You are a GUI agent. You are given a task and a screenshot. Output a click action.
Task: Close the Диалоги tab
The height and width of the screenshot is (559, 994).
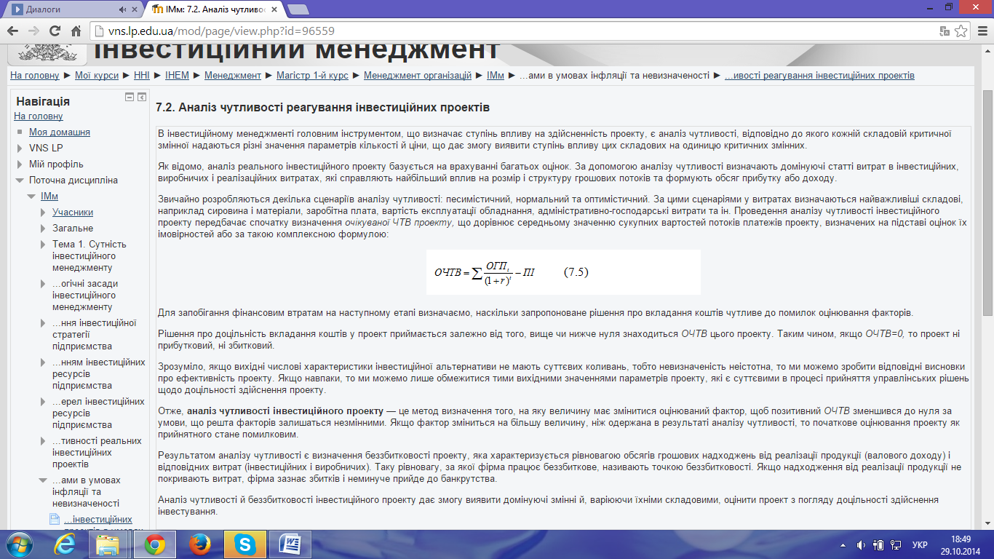pos(135,9)
